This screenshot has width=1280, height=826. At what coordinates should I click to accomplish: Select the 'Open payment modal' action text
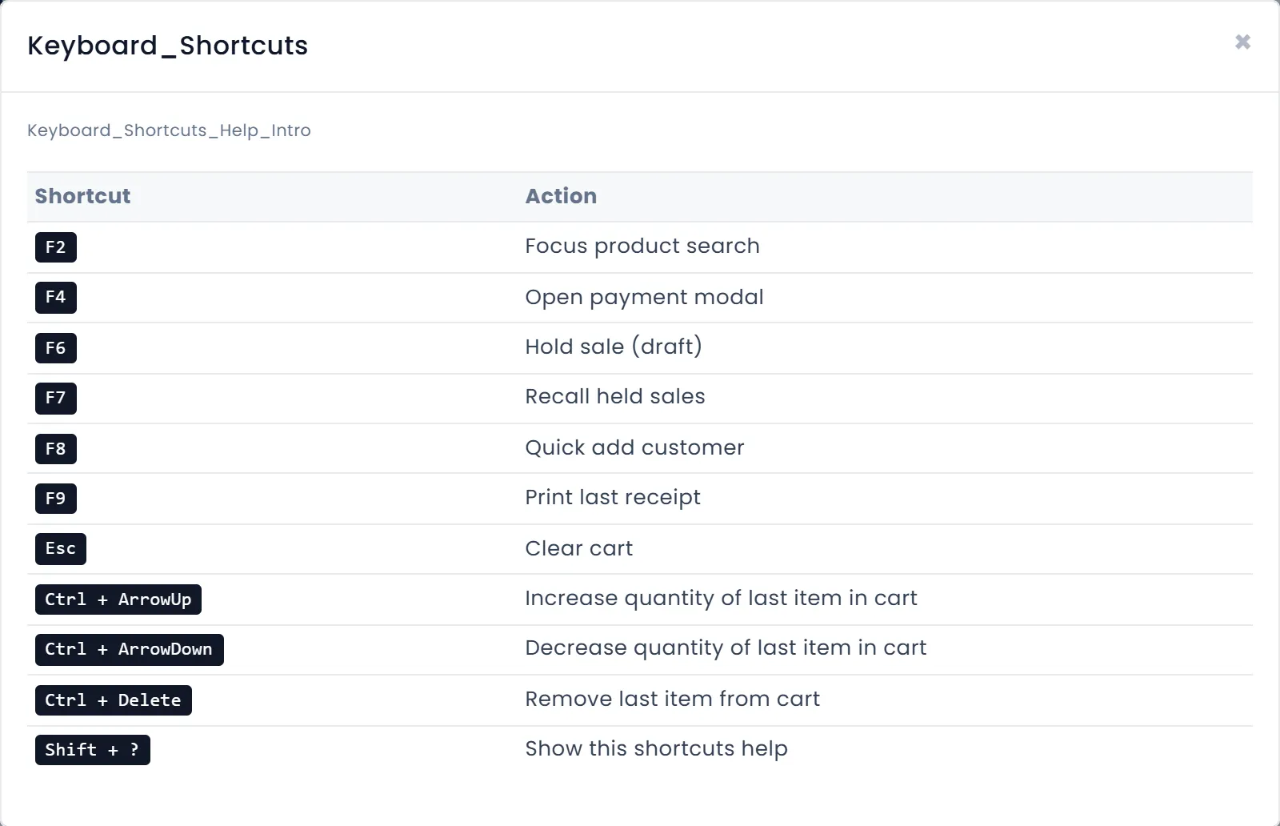coord(644,297)
